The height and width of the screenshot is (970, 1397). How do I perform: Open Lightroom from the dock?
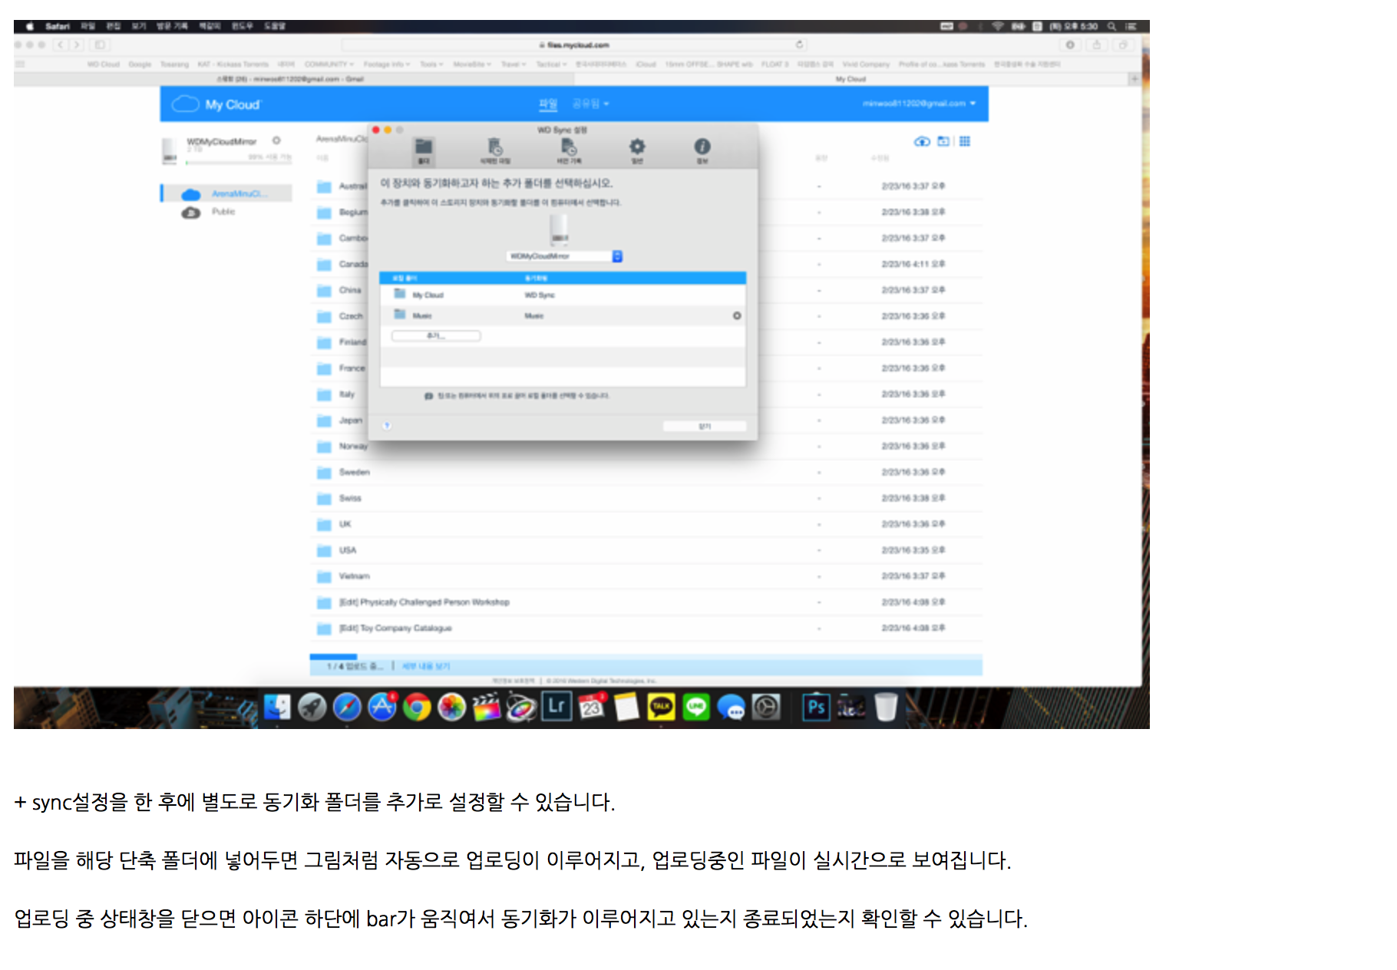(556, 706)
